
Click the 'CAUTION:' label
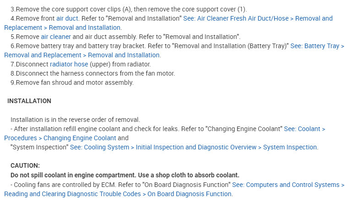click(x=25, y=165)
